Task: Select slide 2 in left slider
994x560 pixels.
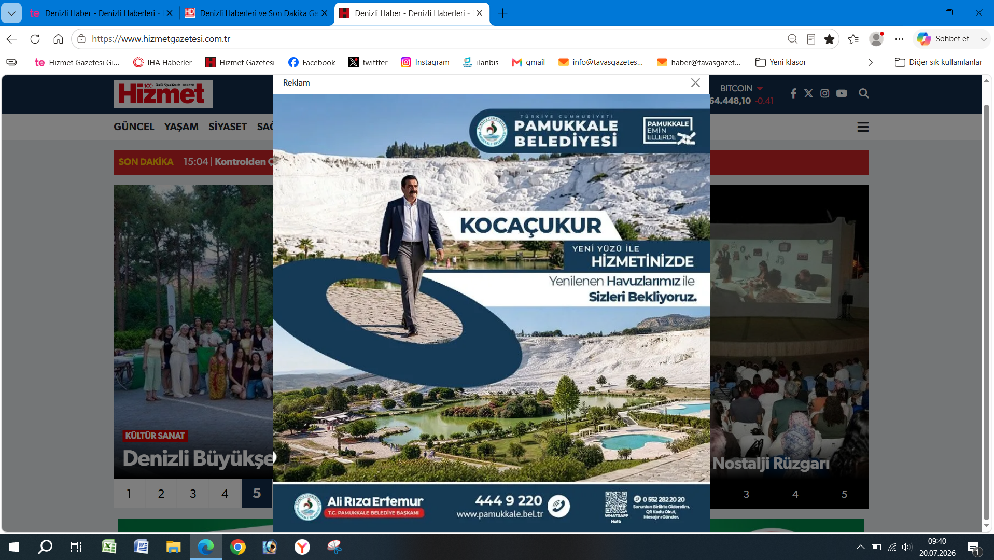Action: click(x=161, y=494)
